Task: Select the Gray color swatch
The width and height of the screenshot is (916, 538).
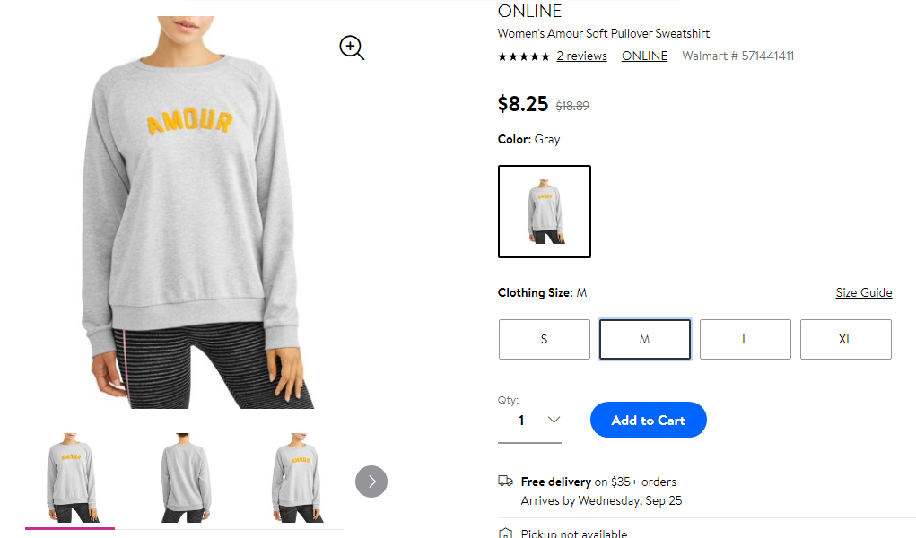Action: pos(545,212)
